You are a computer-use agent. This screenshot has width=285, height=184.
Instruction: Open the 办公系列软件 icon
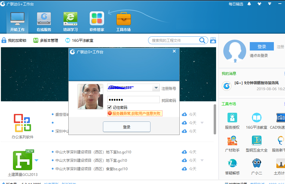[23, 123]
